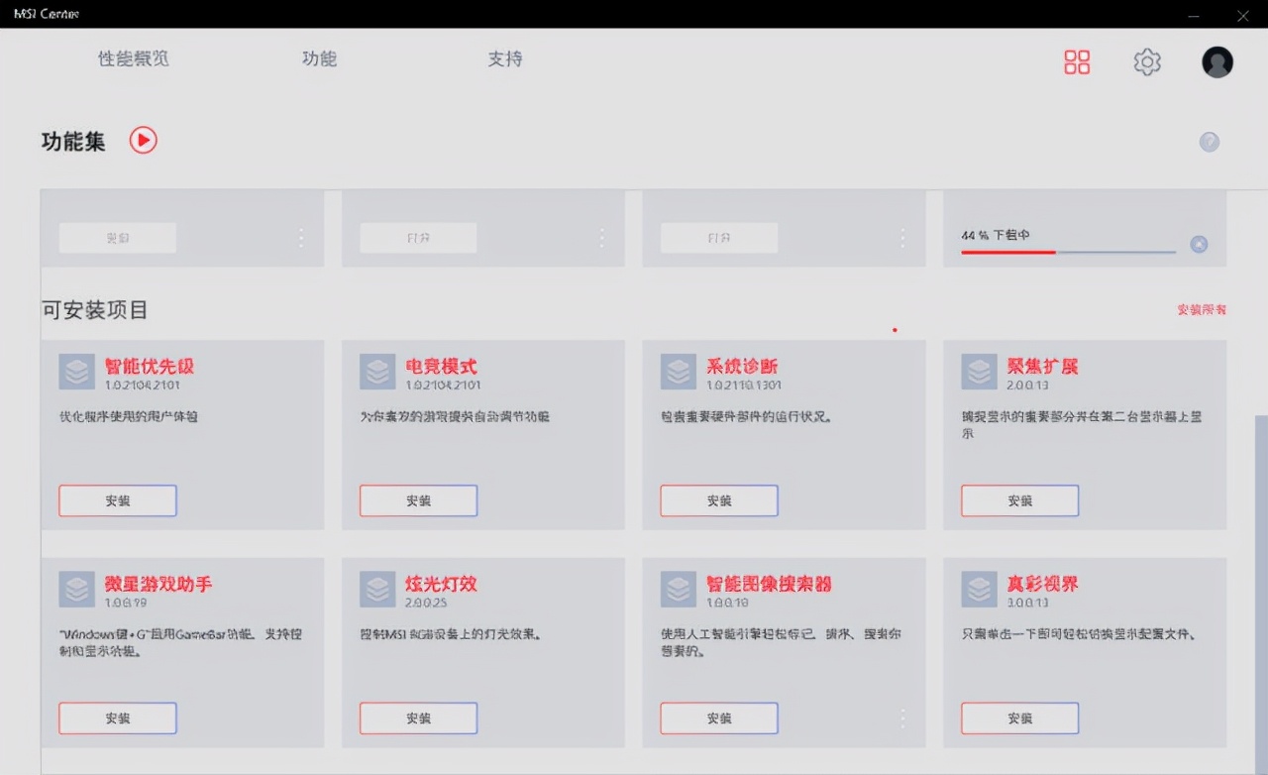Click the red 安装所有 install-all link
Image resolution: width=1268 pixels, height=775 pixels.
pos(1202,310)
